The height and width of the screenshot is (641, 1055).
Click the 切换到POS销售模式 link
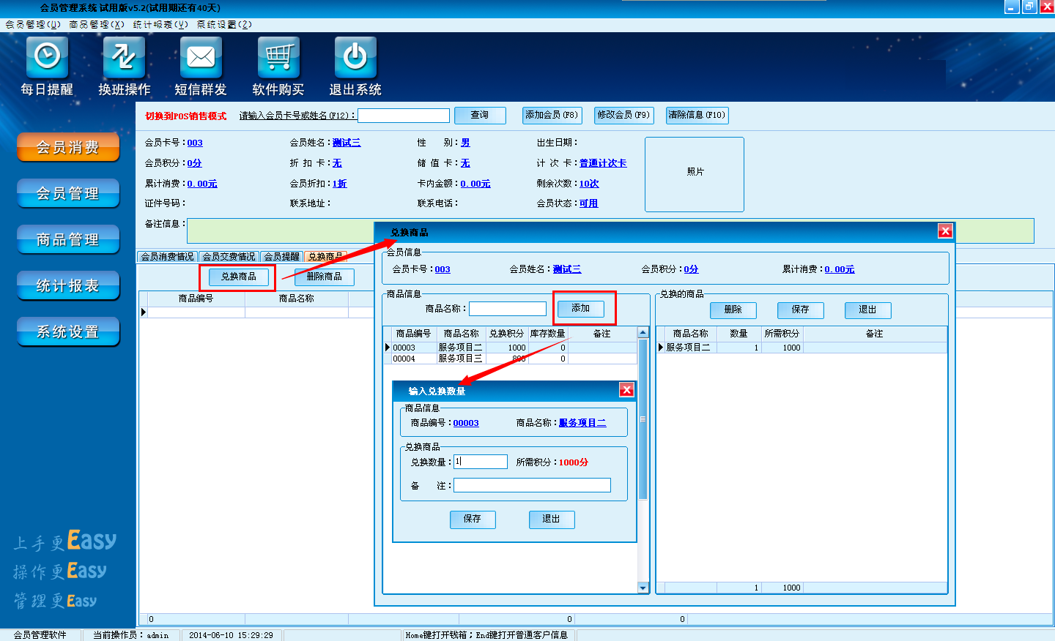tap(185, 116)
